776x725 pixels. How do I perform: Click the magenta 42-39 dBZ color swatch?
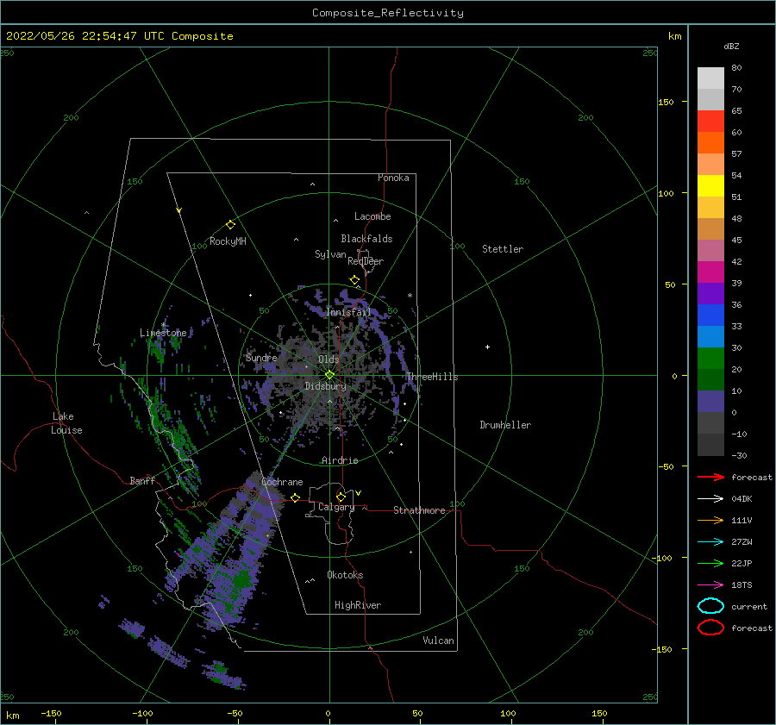point(710,272)
